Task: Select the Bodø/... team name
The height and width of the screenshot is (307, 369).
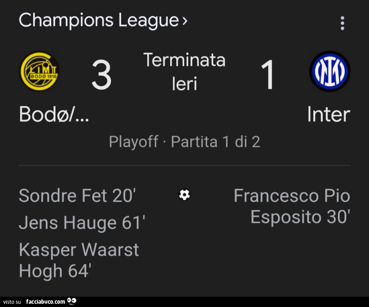Action: tap(54, 115)
